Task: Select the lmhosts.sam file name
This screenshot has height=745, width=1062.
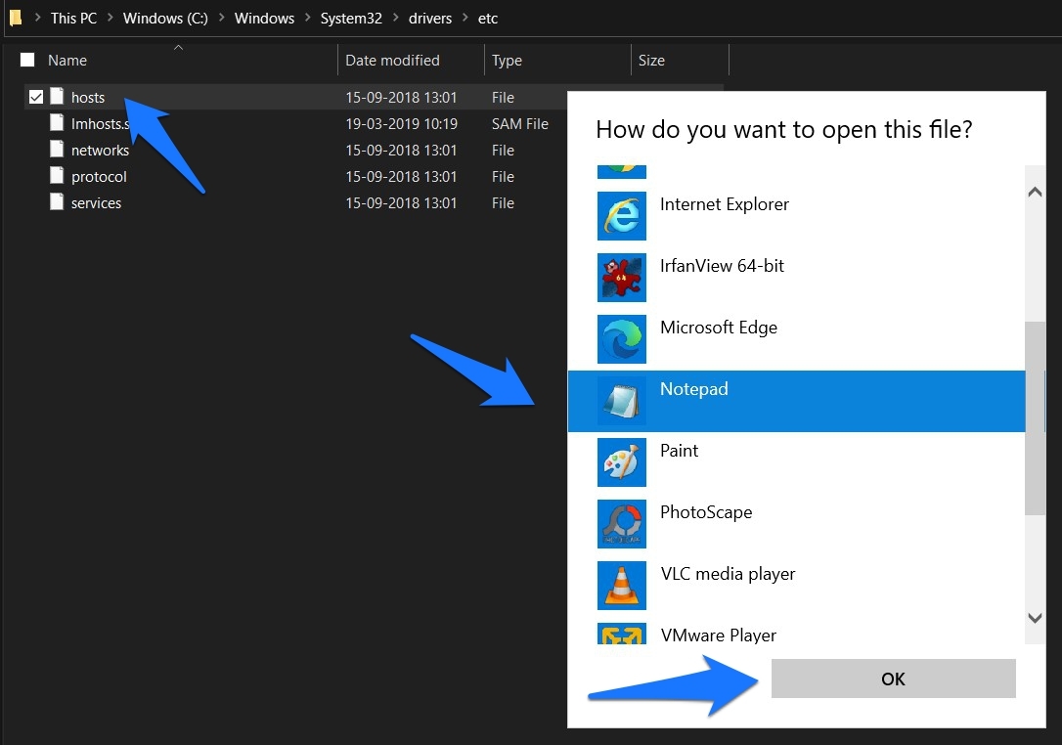Action: tap(101, 124)
